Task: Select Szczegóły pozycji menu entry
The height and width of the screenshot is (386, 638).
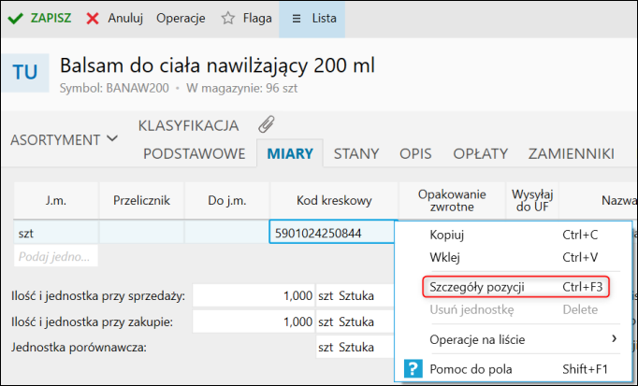Action: [516, 287]
